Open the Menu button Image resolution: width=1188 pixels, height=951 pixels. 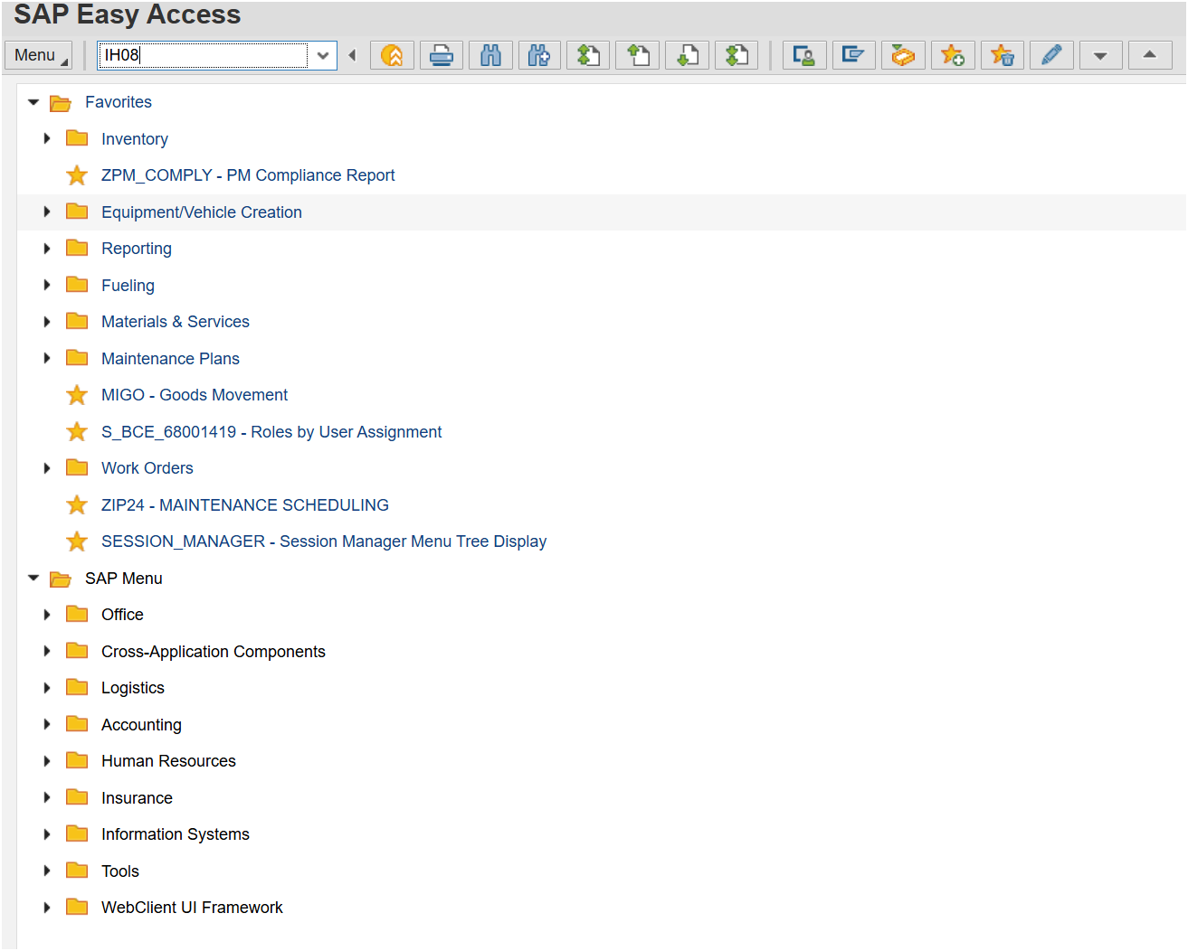(38, 55)
